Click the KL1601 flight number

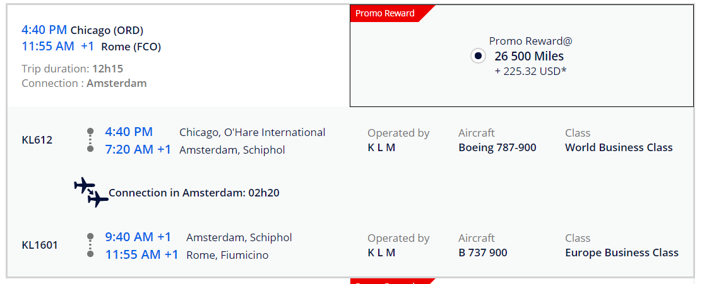point(40,245)
